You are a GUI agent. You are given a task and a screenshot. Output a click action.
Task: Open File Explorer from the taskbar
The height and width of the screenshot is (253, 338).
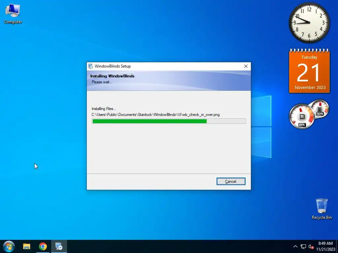click(27, 246)
